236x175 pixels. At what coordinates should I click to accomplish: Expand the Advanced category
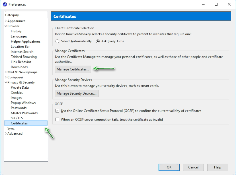point(6,134)
